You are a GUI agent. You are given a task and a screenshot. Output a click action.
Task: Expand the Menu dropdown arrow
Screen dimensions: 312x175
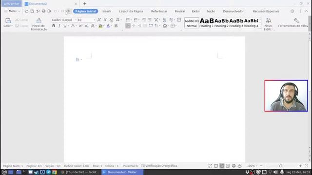click(19, 11)
